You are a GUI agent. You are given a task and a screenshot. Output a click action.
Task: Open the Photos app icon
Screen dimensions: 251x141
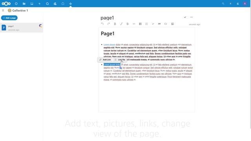32,4
